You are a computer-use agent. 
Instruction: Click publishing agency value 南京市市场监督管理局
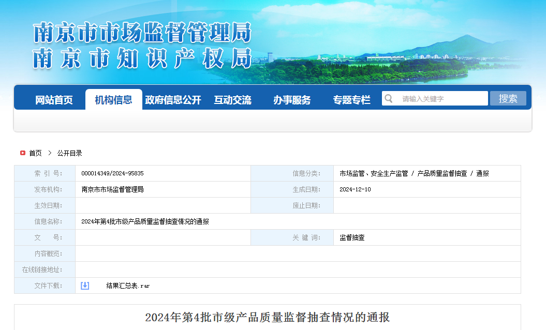[x=112, y=189]
